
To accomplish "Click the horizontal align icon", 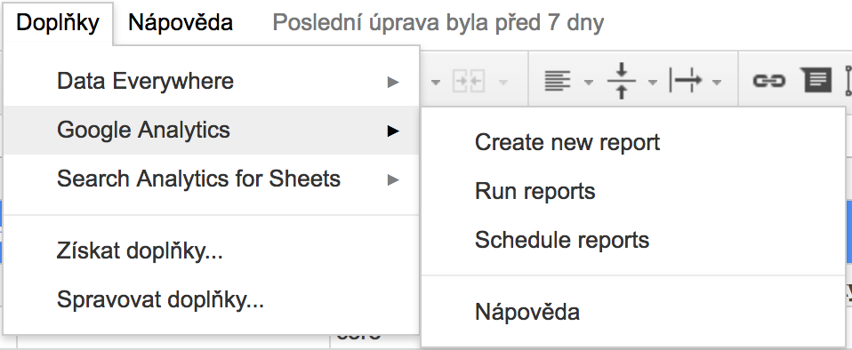I will point(558,82).
